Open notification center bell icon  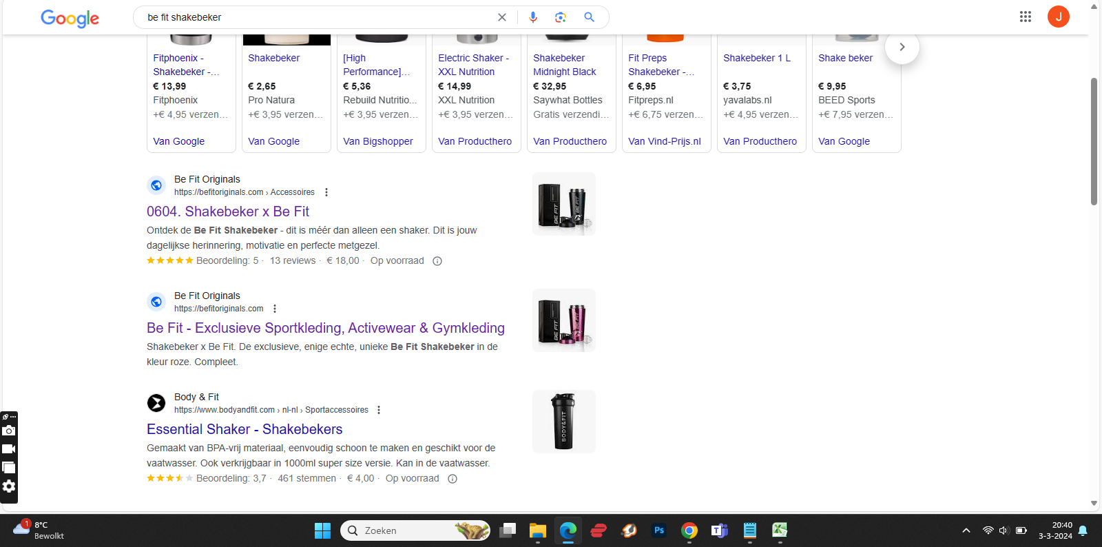1083,530
